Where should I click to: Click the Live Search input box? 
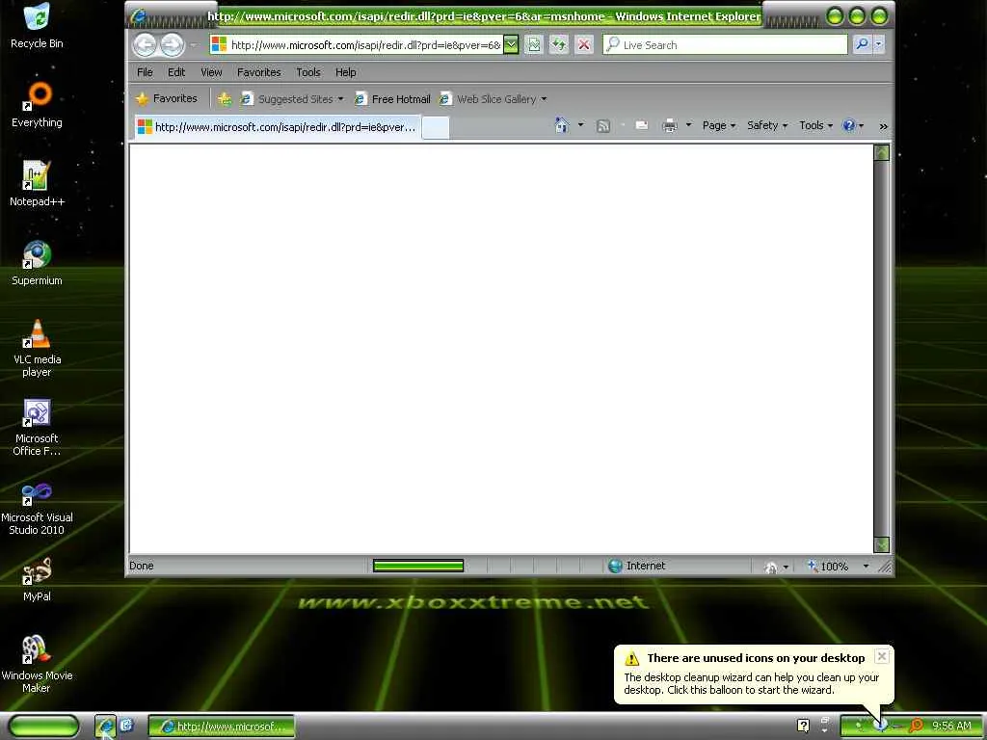[725, 44]
